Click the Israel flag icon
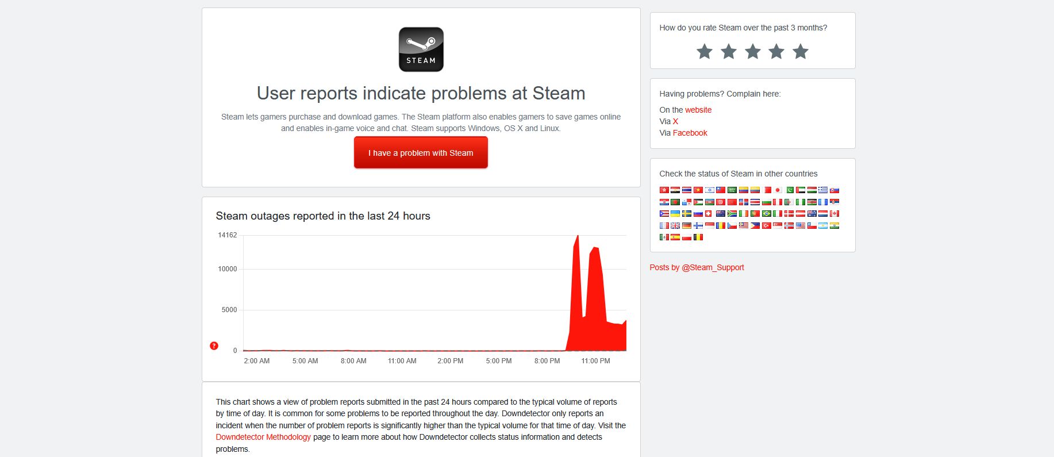1054x457 pixels. [x=710, y=190]
